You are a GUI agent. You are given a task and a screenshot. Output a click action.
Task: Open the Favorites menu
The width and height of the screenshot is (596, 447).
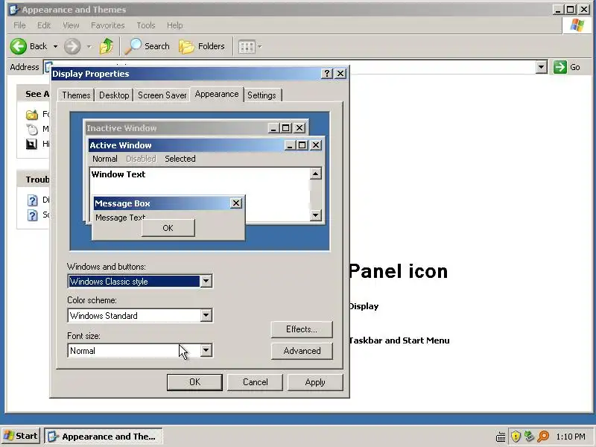[107, 25]
